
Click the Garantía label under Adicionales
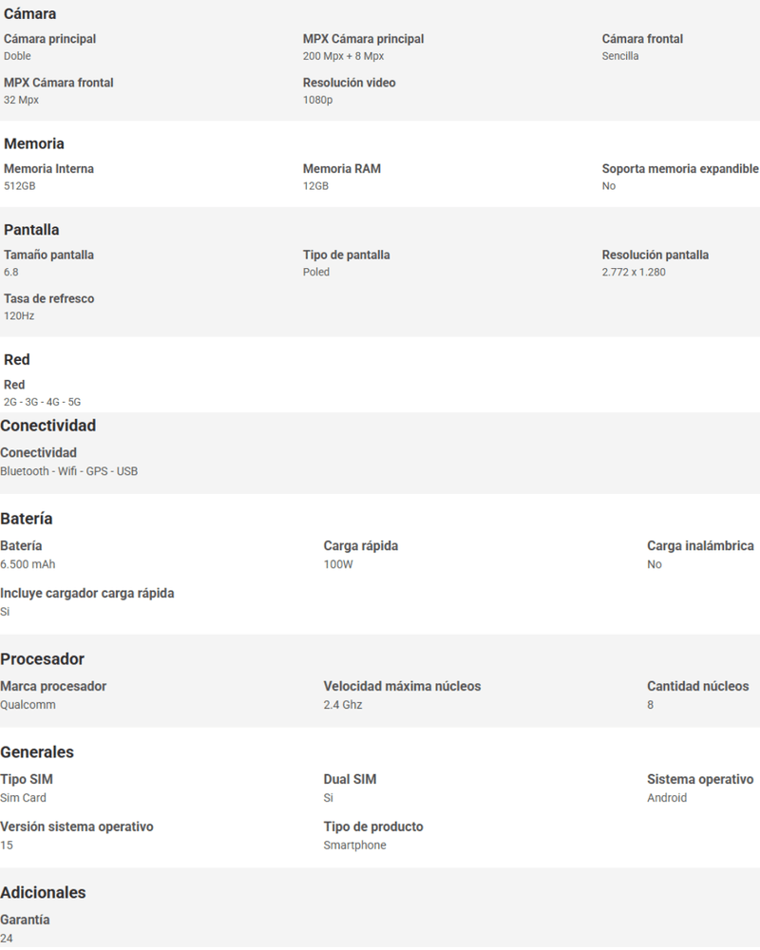(25, 920)
